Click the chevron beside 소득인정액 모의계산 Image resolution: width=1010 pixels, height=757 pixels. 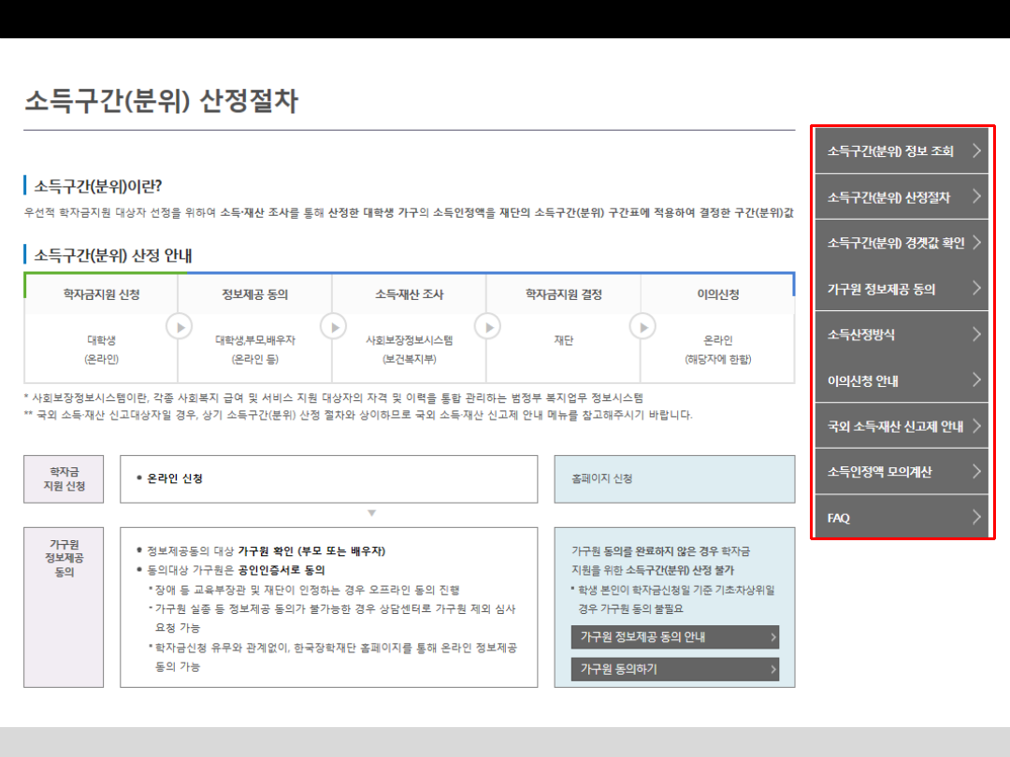pyautogui.click(x=976, y=471)
